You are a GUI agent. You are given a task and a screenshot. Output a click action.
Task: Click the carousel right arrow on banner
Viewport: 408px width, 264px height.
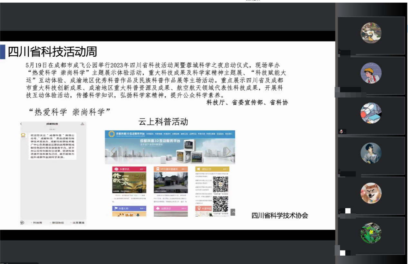(228, 151)
